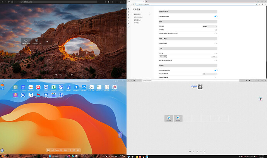The image size is (267, 158).
Task: Select the third item in settings left navigation
Action: coord(137,20)
